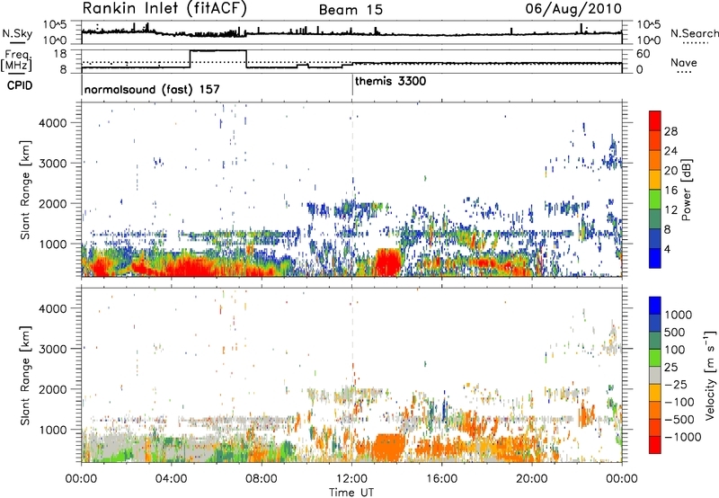Click the 'CPID' row label

click(20, 85)
